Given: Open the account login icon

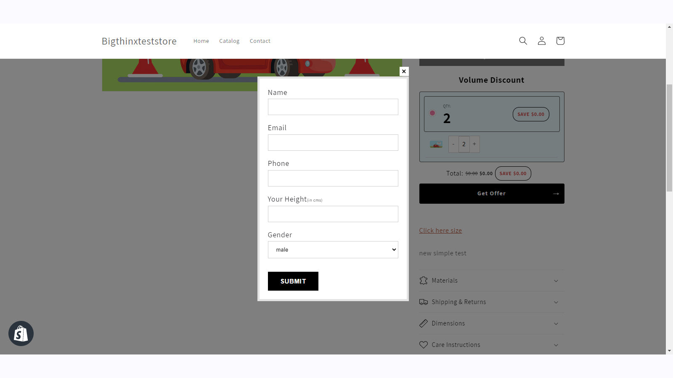Looking at the screenshot, I should coord(542,41).
